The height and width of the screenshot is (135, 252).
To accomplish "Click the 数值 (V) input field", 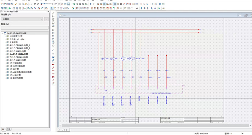I will pos(25,28).
